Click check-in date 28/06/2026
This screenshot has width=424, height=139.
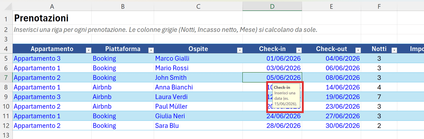point(272,125)
